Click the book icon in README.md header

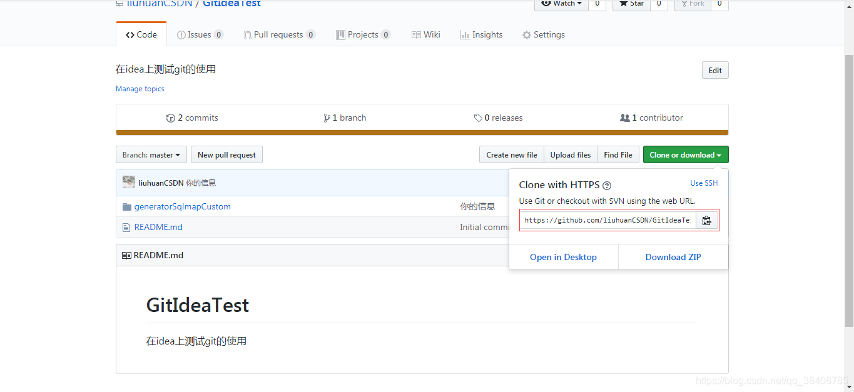click(126, 255)
